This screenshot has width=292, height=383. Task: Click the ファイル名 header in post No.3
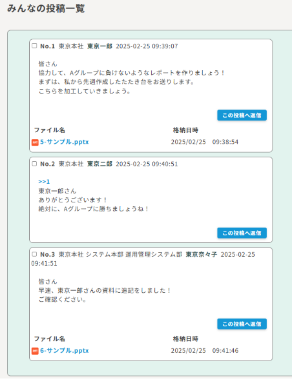50,339
